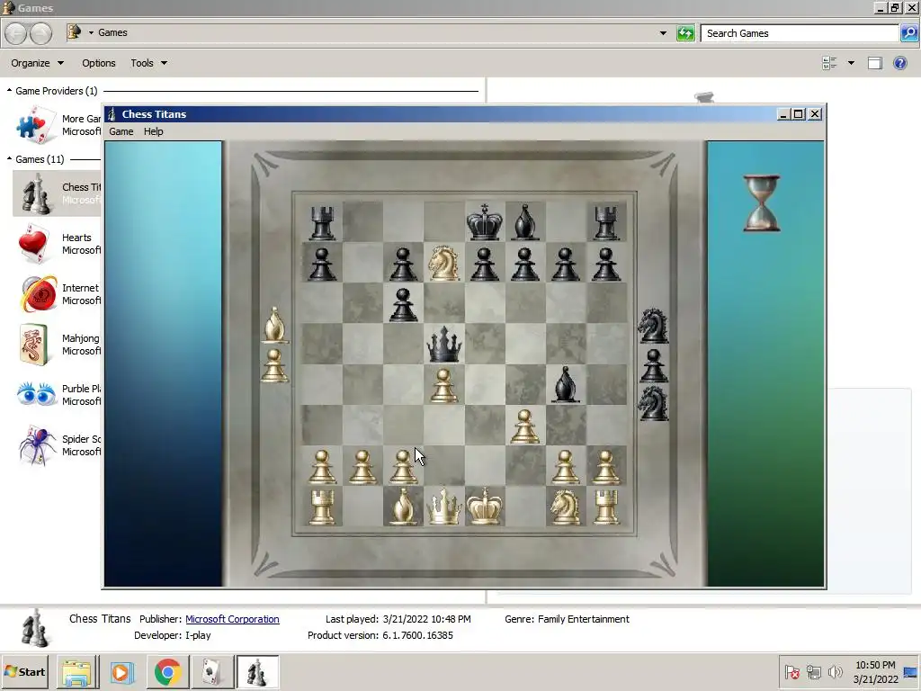Select the white knight on g1

pos(565,506)
